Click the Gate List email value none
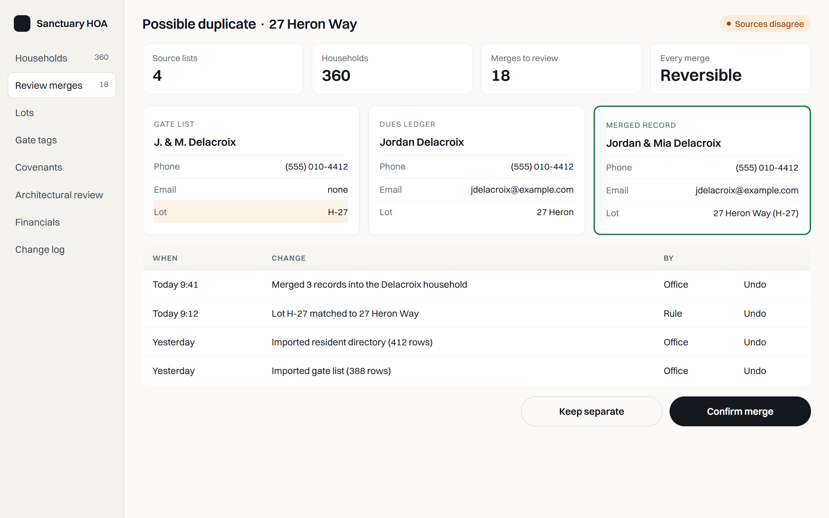 coord(337,190)
